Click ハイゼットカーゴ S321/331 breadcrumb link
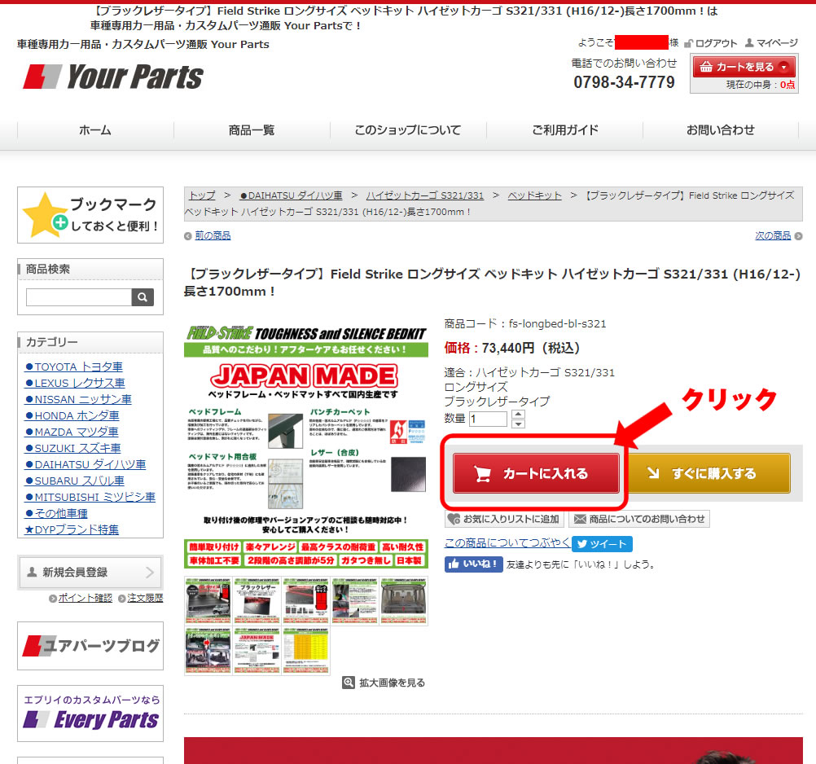 [424, 195]
